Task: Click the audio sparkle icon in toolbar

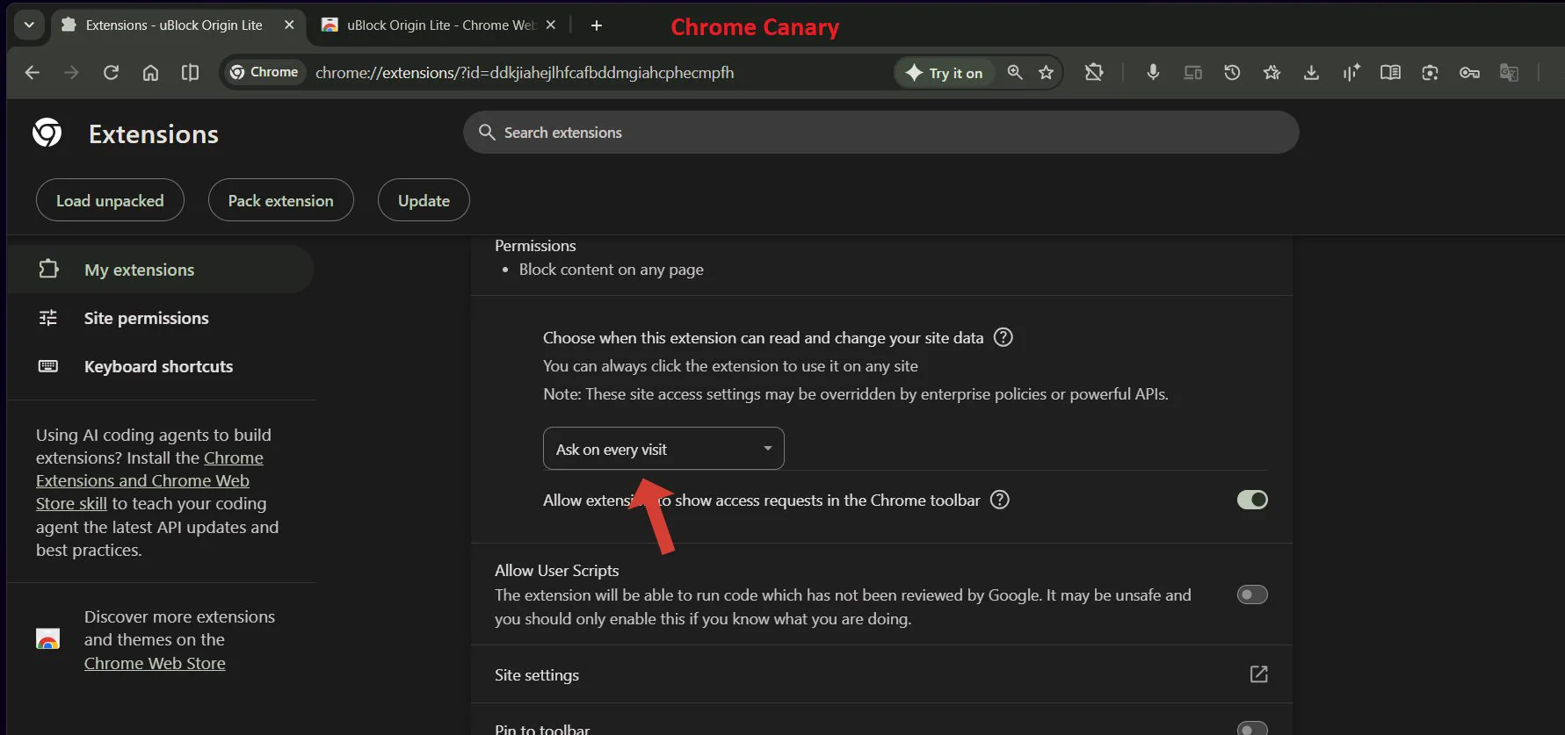Action: [x=1351, y=72]
